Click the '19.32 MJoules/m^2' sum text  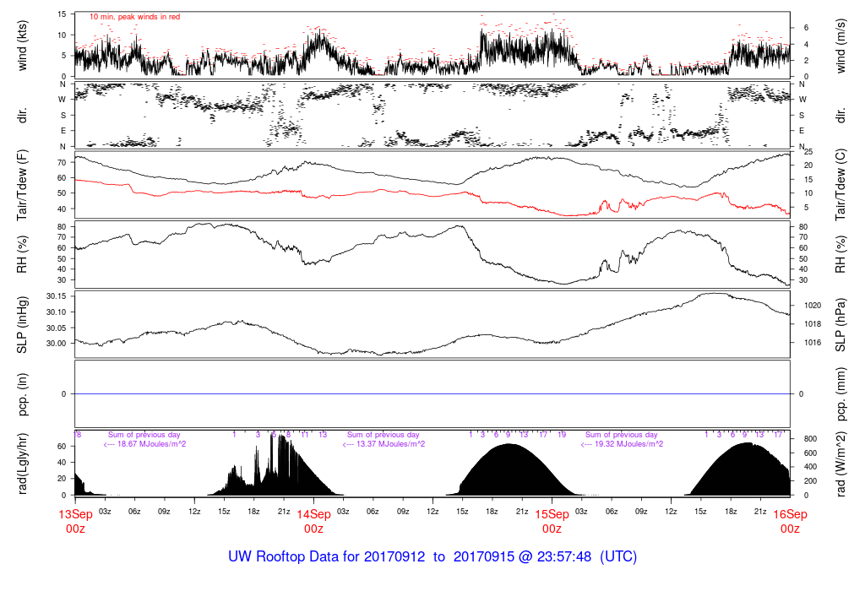tap(628, 444)
